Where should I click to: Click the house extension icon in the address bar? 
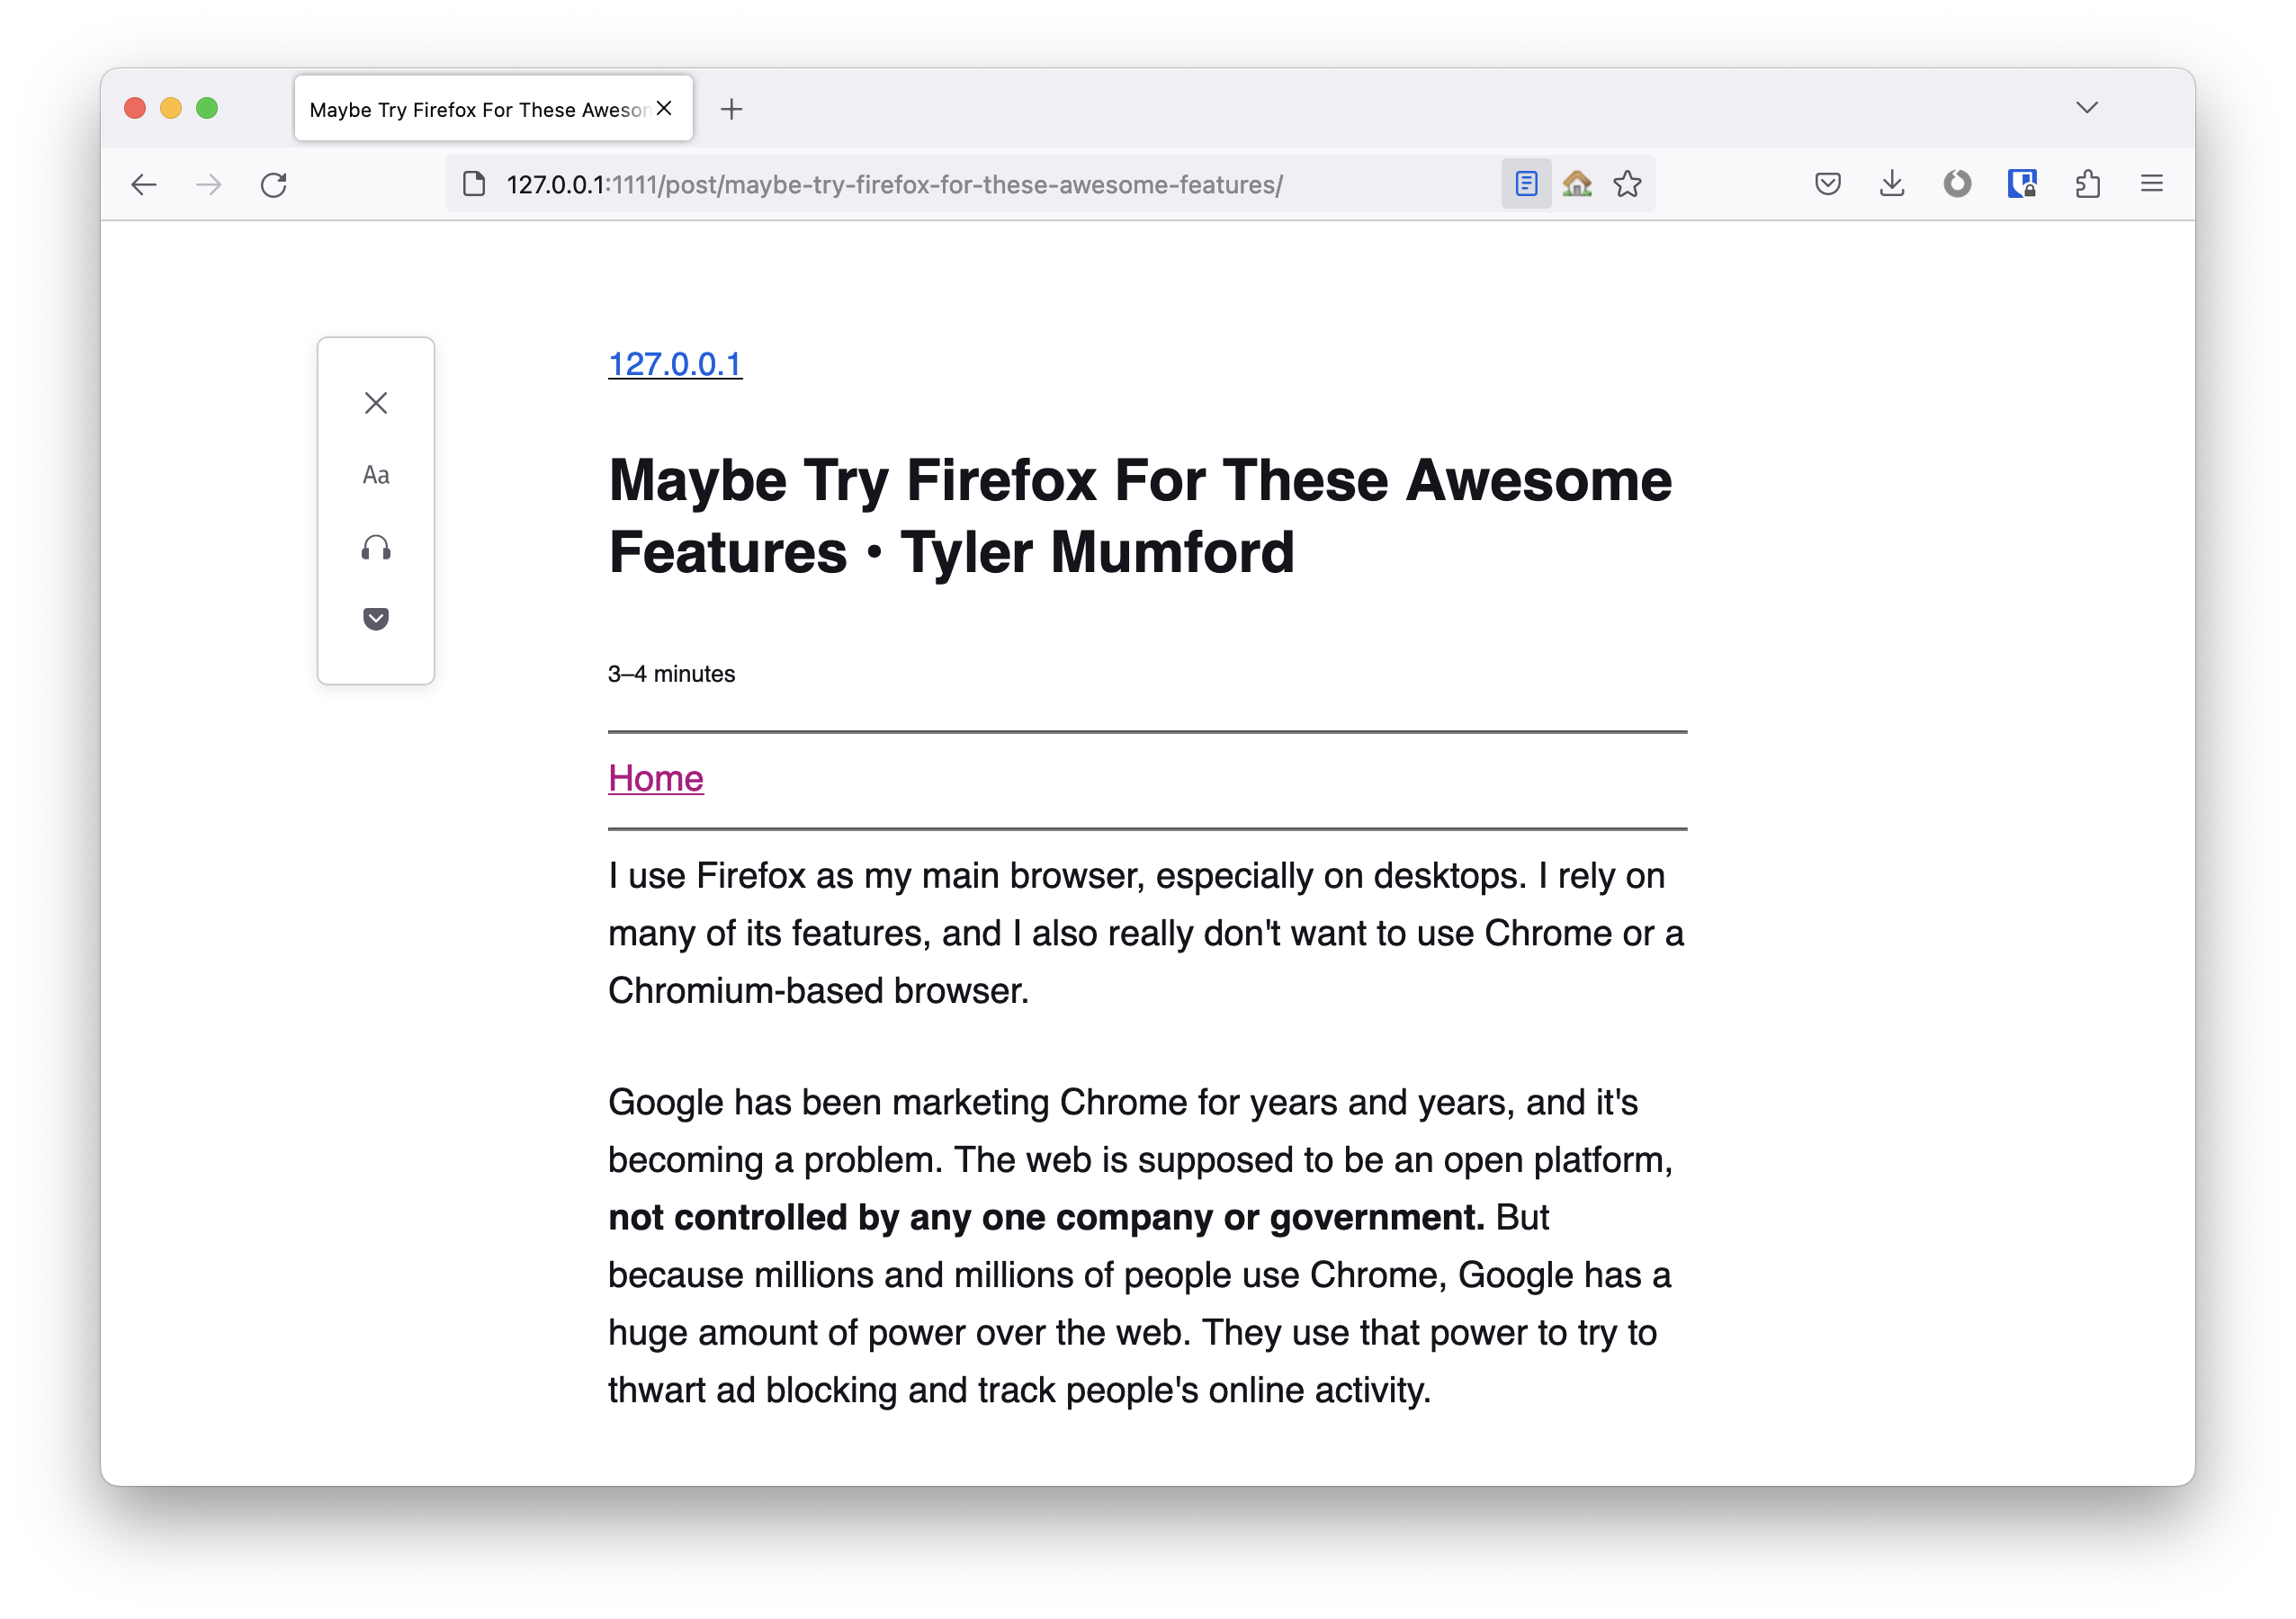(x=1577, y=184)
